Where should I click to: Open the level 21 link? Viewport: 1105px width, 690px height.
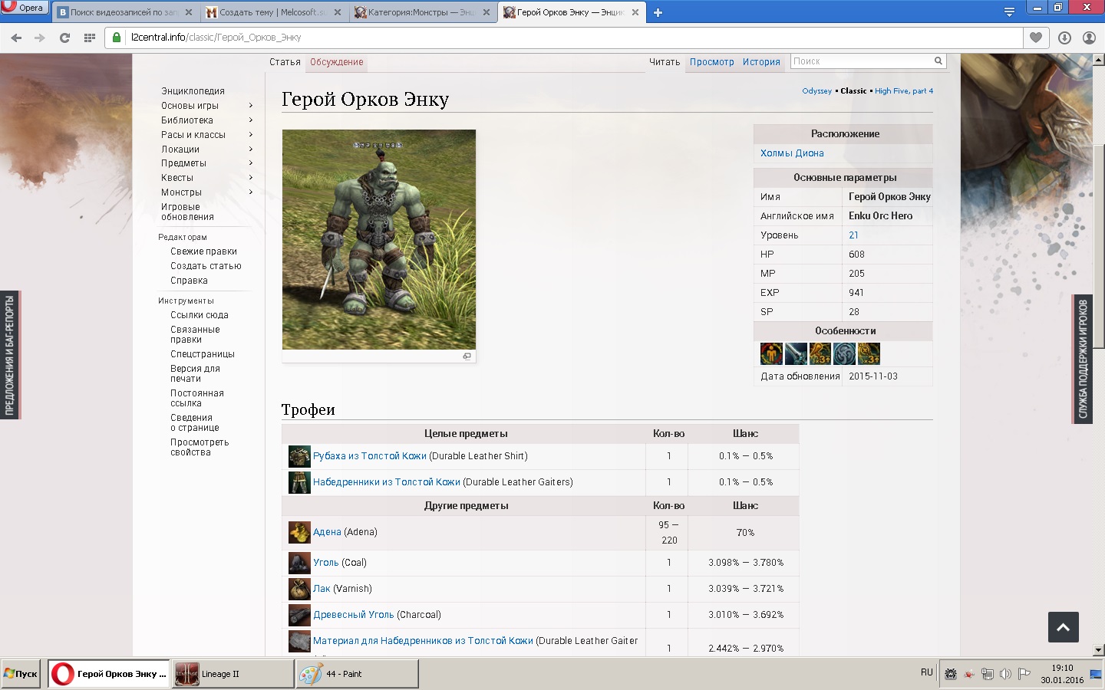[853, 235]
